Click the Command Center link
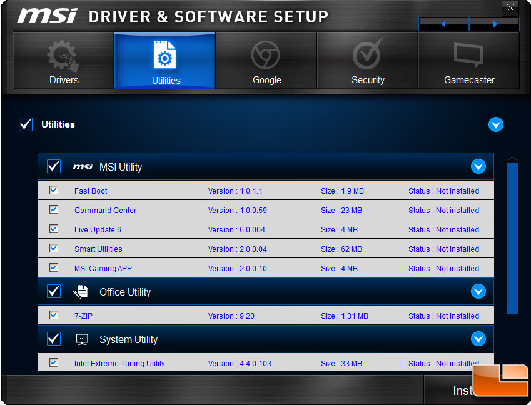This screenshot has height=405, width=531. [105, 210]
